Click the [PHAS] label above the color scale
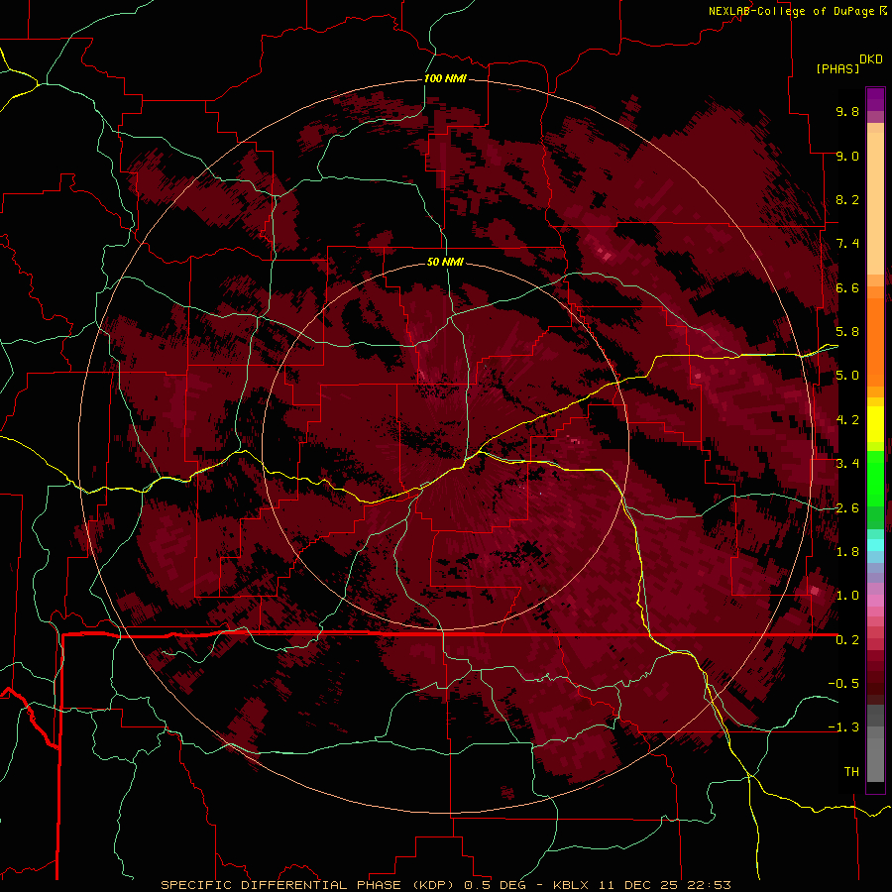Screen dimensions: 892x892 837,69
